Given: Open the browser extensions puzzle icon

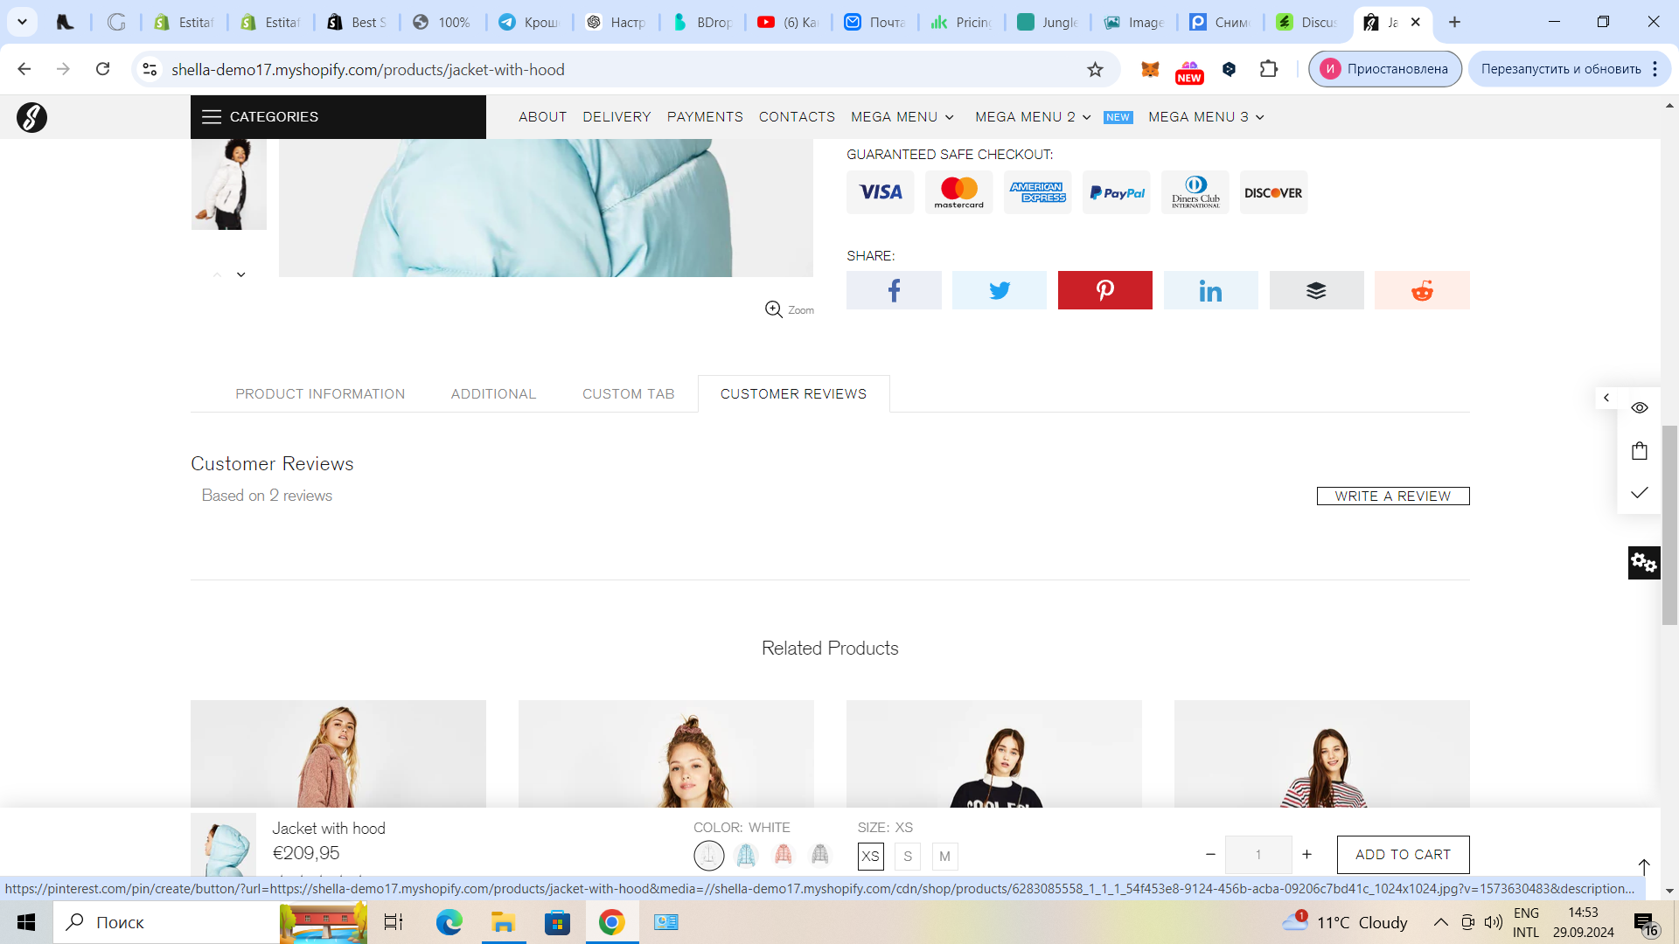Looking at the screenshot, I should (x=1269, y=69).
